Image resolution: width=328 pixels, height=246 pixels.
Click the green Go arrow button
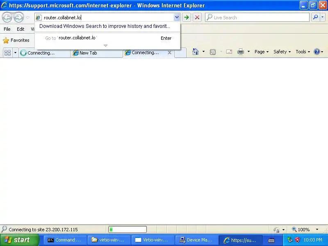(187, 17)
